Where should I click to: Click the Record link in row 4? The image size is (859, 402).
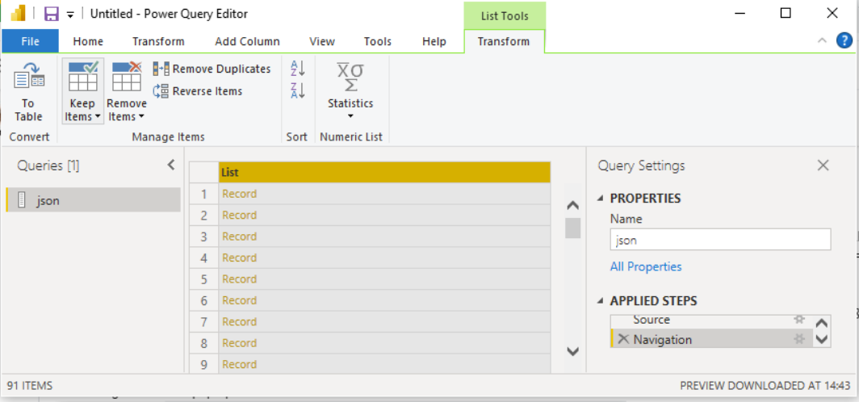pyautogui.click(x=240, y=258)
